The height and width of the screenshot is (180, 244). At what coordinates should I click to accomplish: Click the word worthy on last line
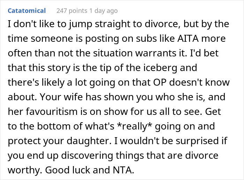(x=19, y=170)
